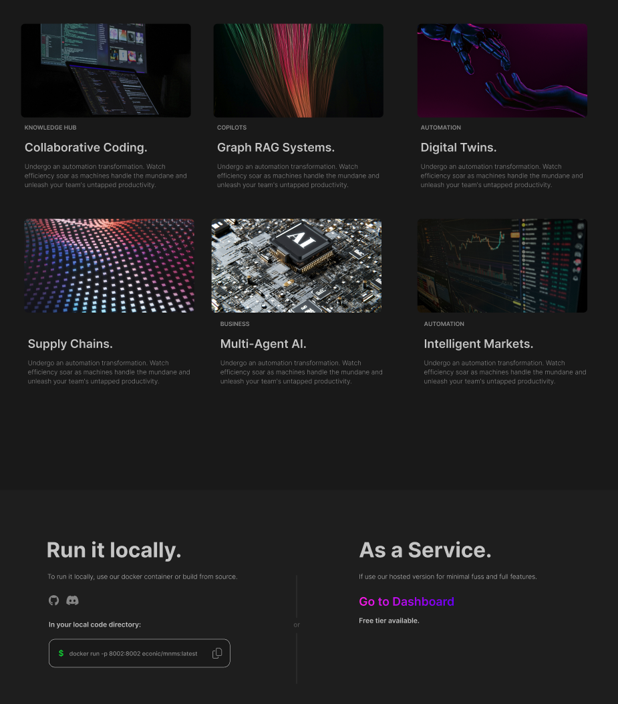This screenshot has width=618, height=704.
Task: Click the COPILOTS category label
Action: click(232, 128)
